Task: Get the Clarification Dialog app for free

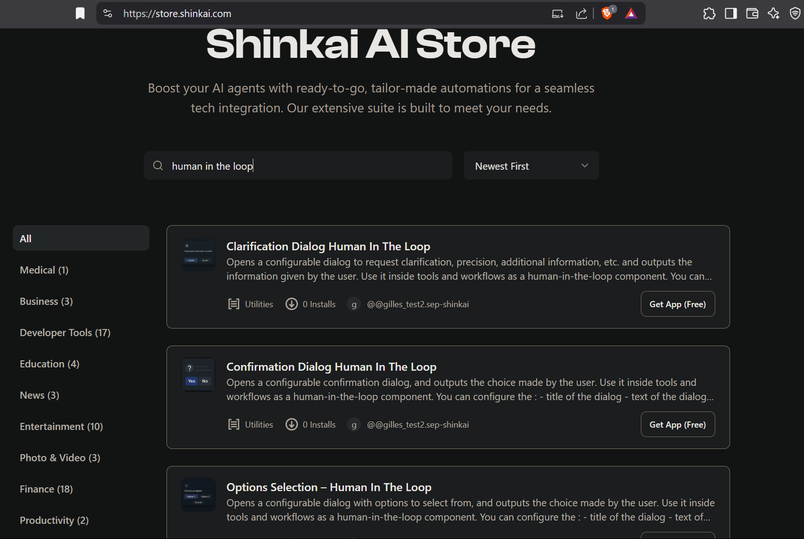Action: coord(677,304)
